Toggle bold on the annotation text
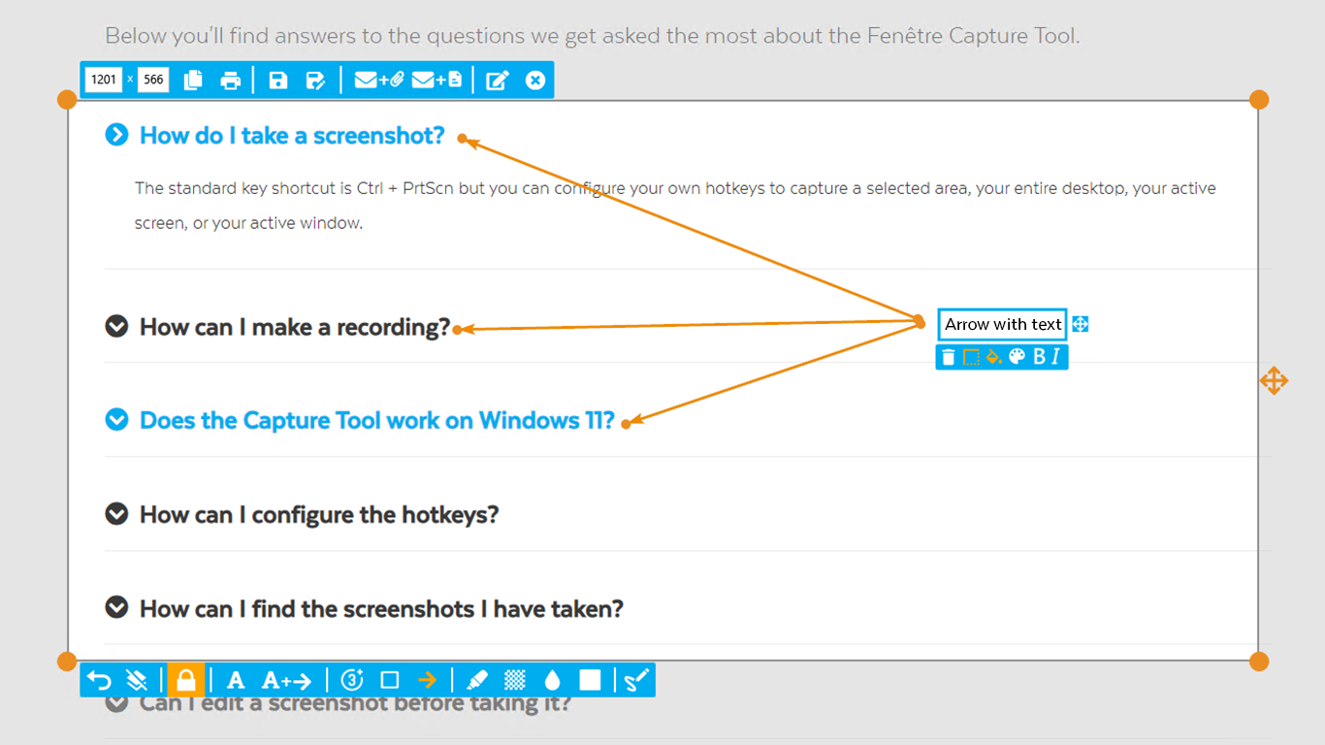The width and height of the screenshot is (1325, 745). (1039, 357)
